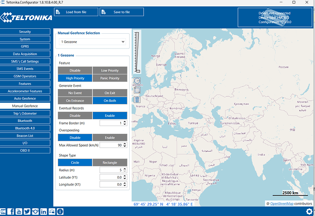The image size is (315, 216).
Task: Click the trash delete icon on map
Action: pos(137,100)
